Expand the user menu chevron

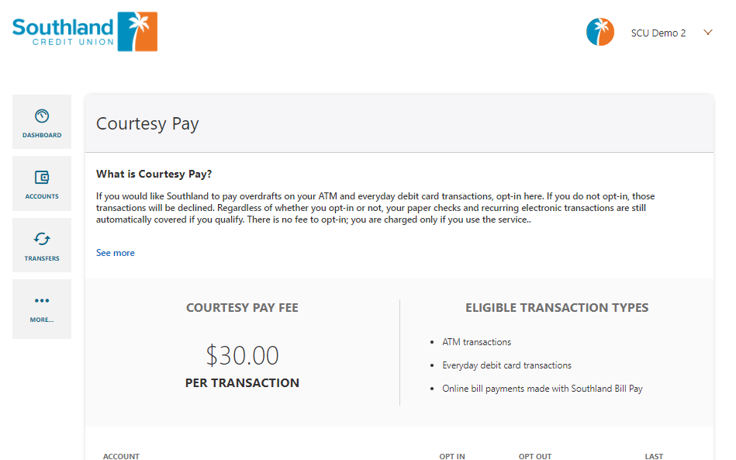click(x=708, y=33)
